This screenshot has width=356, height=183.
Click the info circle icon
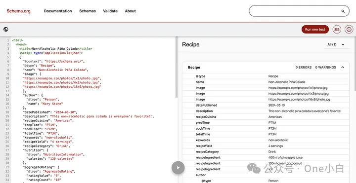pos(349,30)
